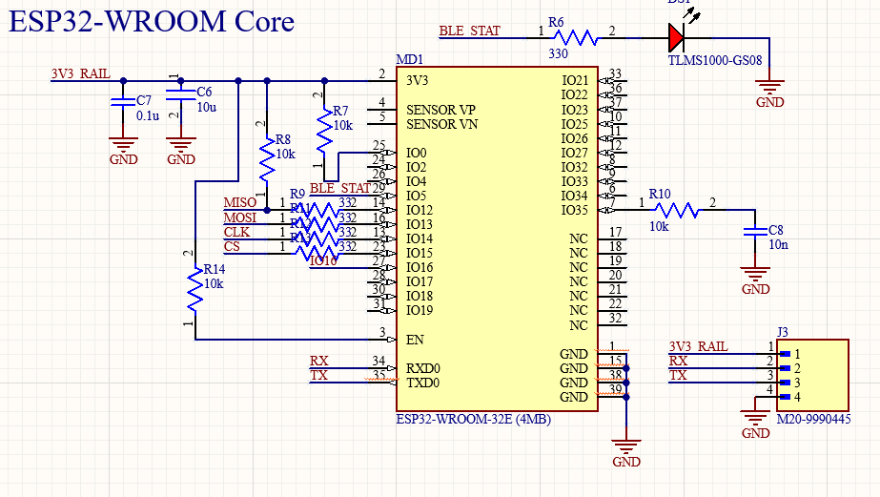This screenshot has height=497, width=880.
Task: Select the RX net label at pin 34
Action: [x=318, y=361]
